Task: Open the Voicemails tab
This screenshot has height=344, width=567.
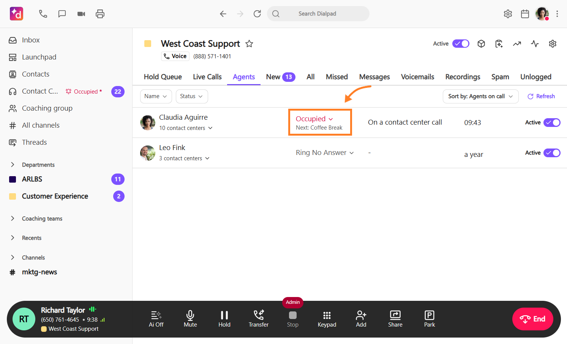Action: click(417, 77)
